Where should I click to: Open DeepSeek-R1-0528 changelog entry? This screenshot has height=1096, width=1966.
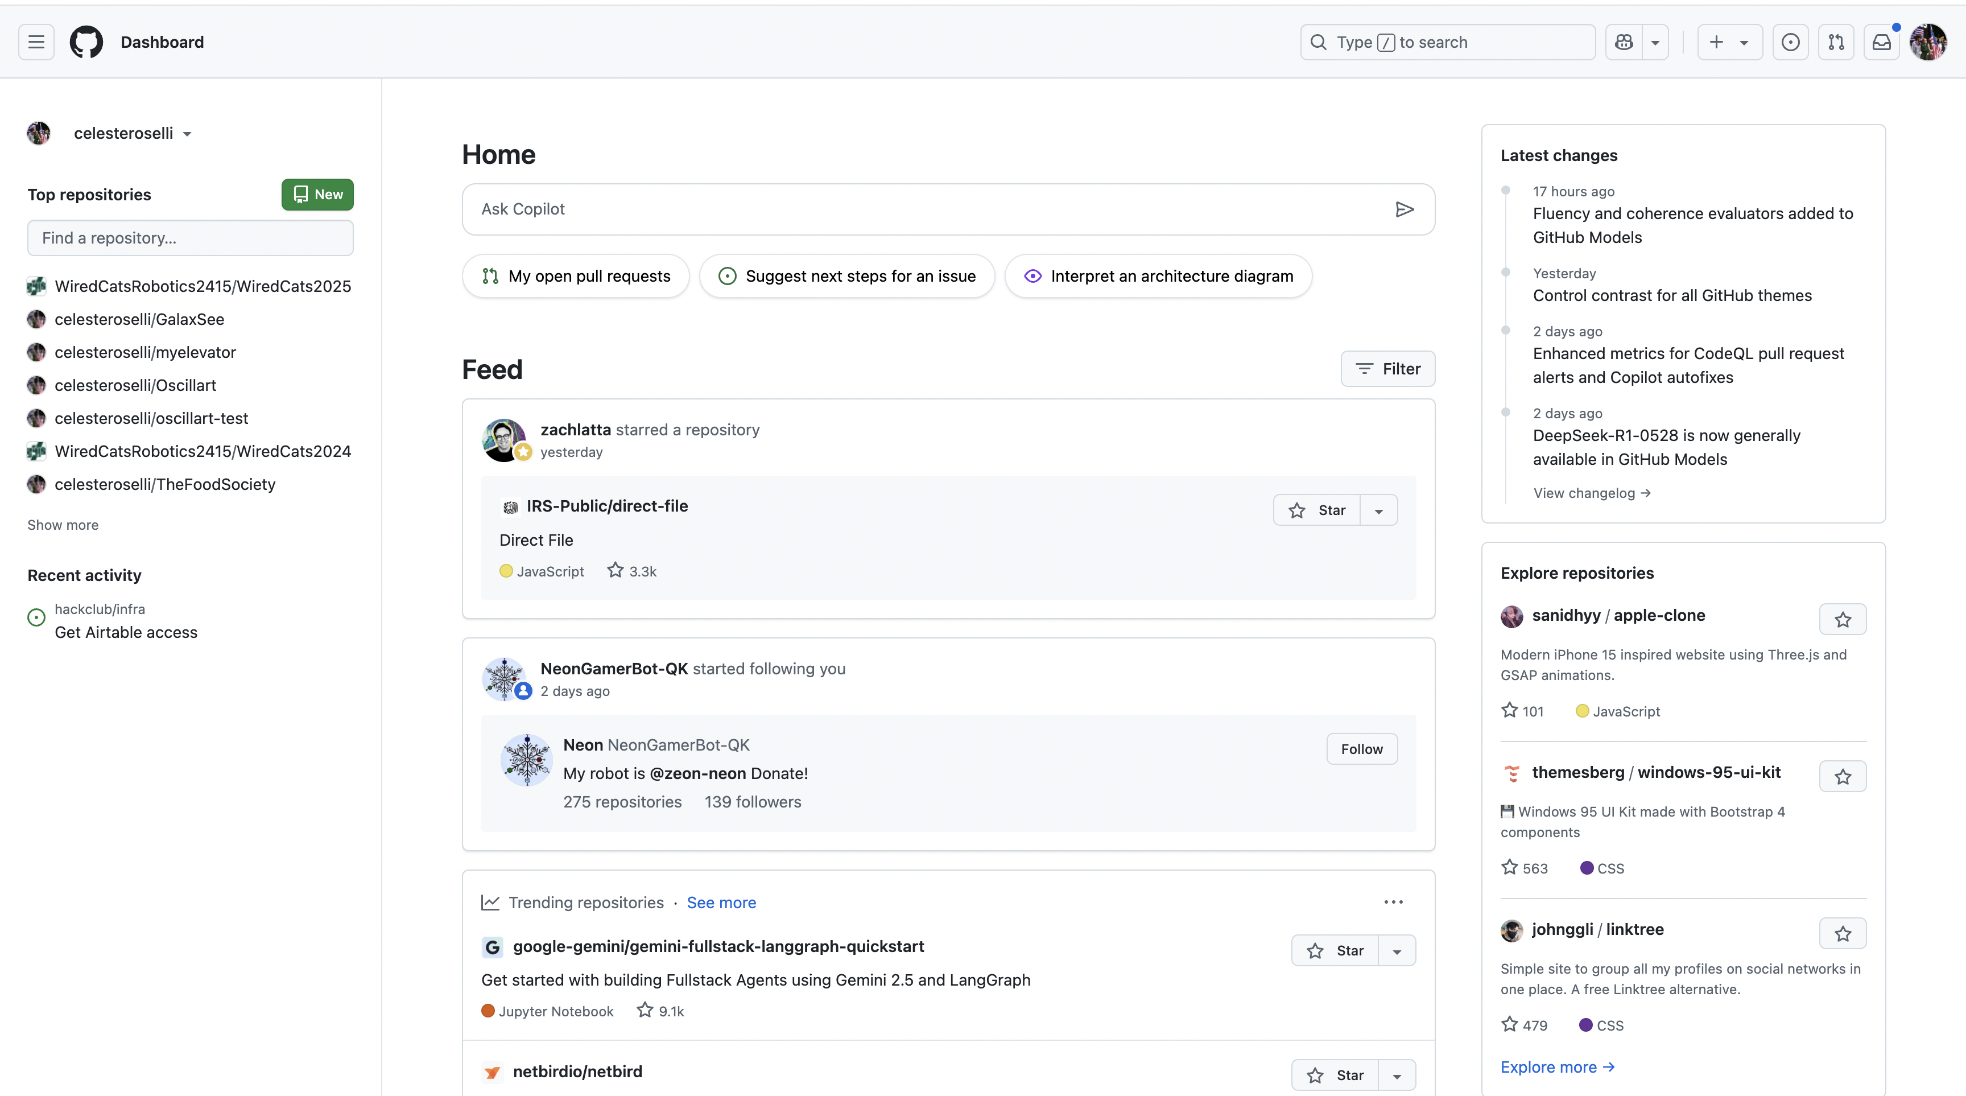click(1667, 447)
